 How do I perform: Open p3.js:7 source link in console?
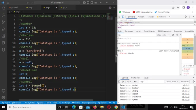coord(186,85)
